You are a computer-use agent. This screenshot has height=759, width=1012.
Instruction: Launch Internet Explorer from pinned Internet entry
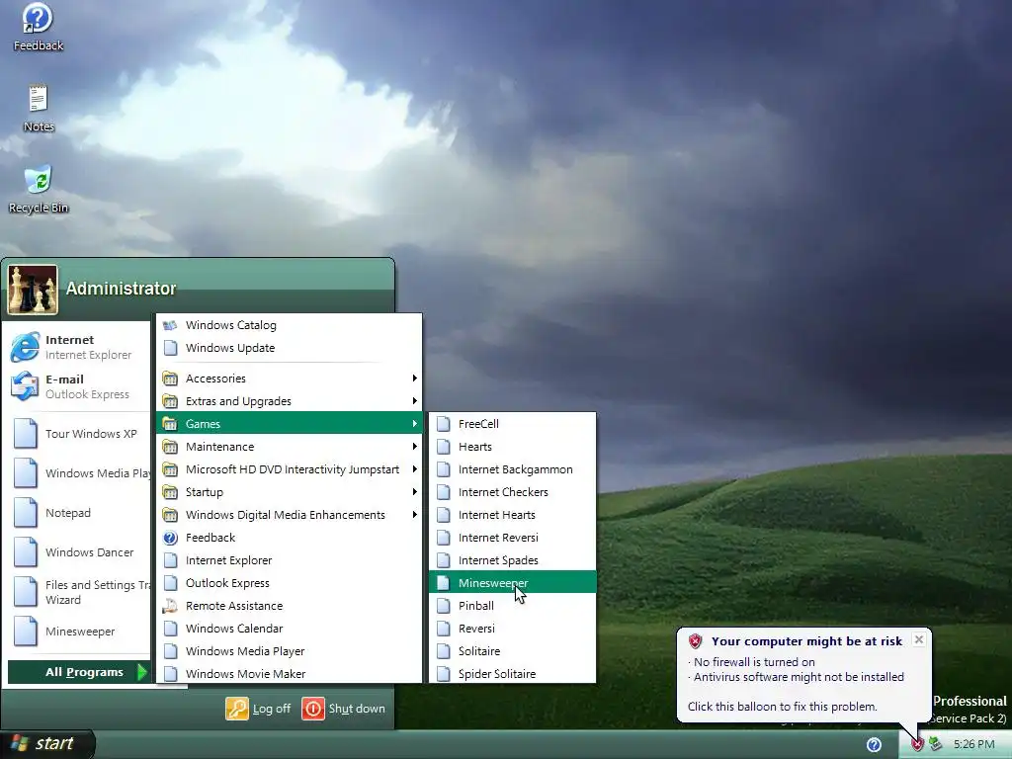point(76,347)
